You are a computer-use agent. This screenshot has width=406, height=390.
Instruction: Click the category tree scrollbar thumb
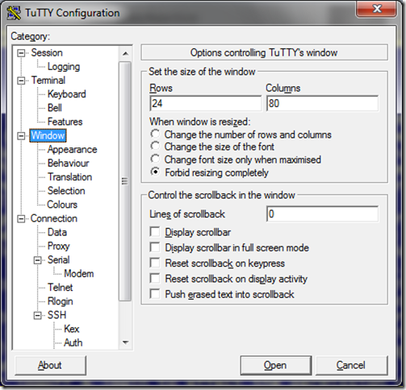pos(125,181)
